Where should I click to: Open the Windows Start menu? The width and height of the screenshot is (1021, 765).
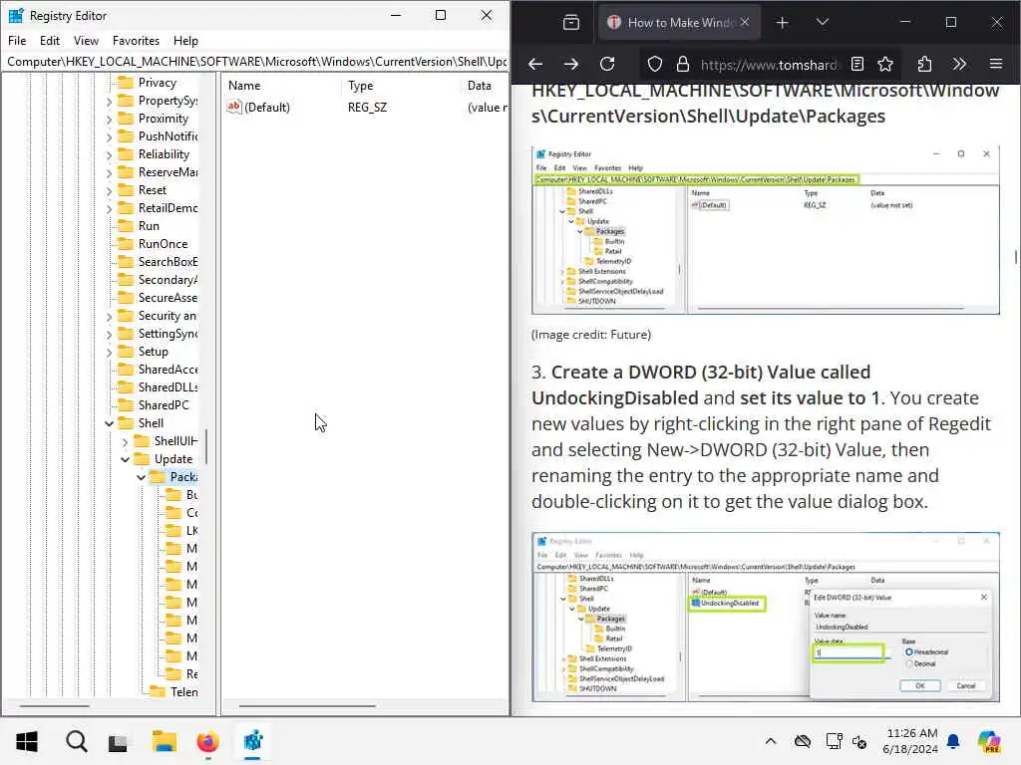pyautogui.click(x=27, y=741)
